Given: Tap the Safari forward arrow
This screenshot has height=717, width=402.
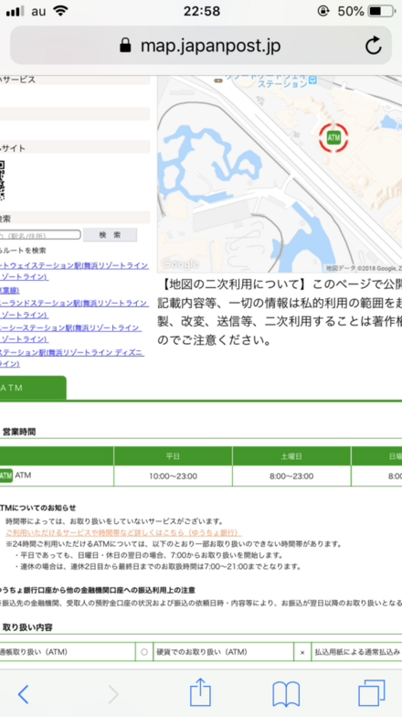Looking at the screenshot, I should pos(113,694).
